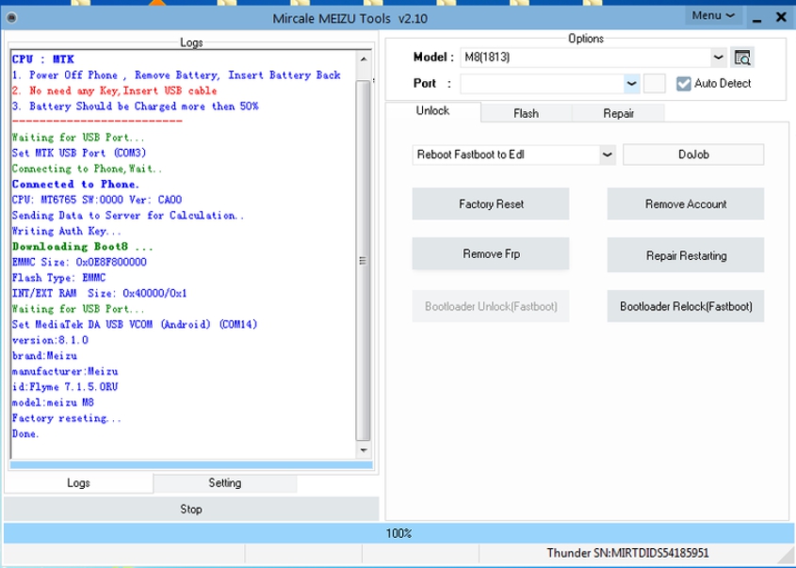This screenshot has height=568, width=796.
Task: Click the log line 'id:Flyme 7.1.5.0RU'
Action: [x=65, y=387]
